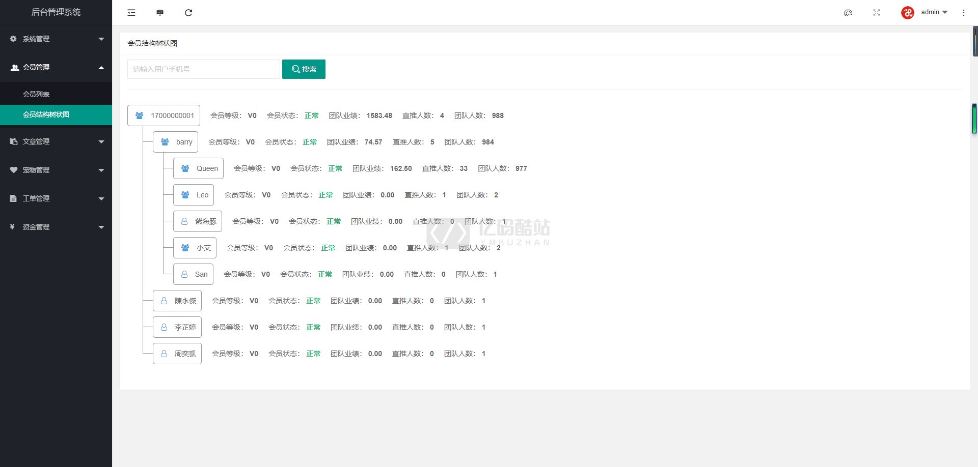Toggle the sidebar collapse icon
Image resolution: width=978 pixels, height=467 pixels.
pos(131,13)
